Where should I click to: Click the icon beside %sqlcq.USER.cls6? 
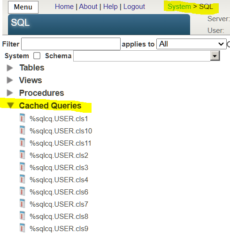tap(22, 191)
